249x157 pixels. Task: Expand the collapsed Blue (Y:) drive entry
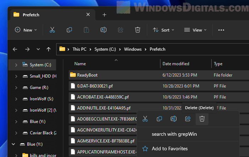coord(16,122)
